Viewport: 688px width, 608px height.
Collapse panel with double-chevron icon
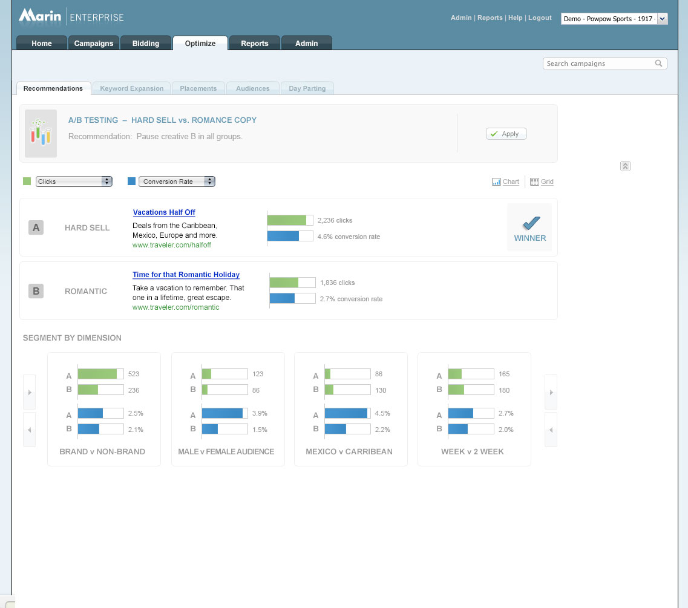pyautogui.click(x=626, y=166)
